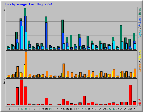Click the 'Sites' legend label

[140, 68]
